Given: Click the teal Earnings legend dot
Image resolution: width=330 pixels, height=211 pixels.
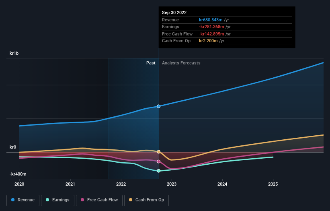Looking at the screenshot, I should (47, 200).
